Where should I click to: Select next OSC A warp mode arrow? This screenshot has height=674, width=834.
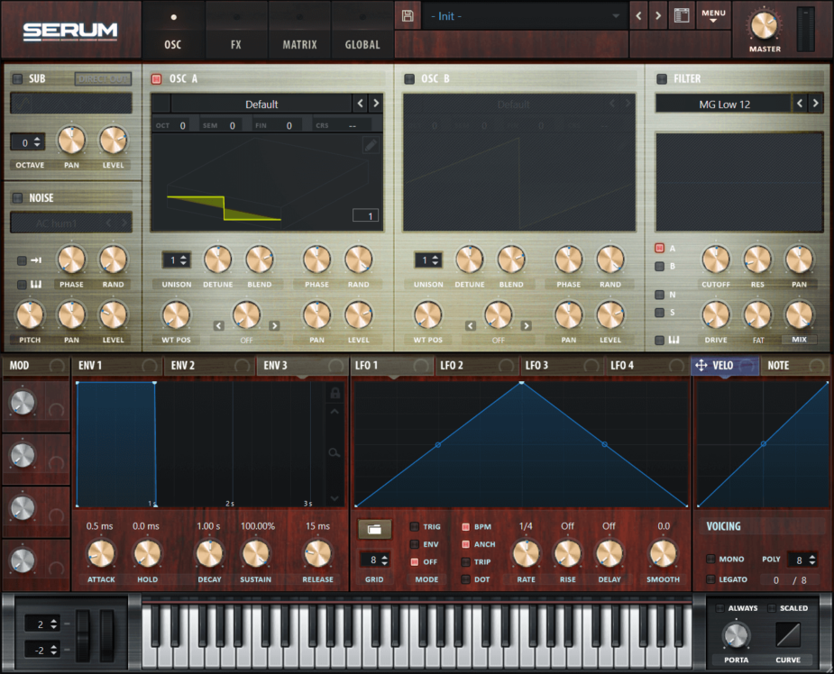[x=274, y=326]
